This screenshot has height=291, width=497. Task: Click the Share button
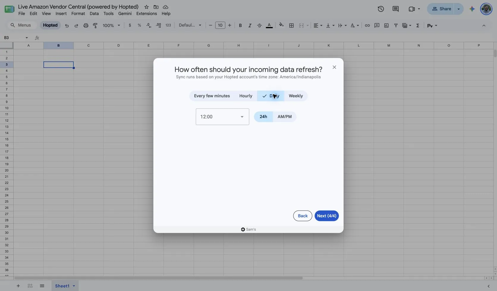coord(441,9)
